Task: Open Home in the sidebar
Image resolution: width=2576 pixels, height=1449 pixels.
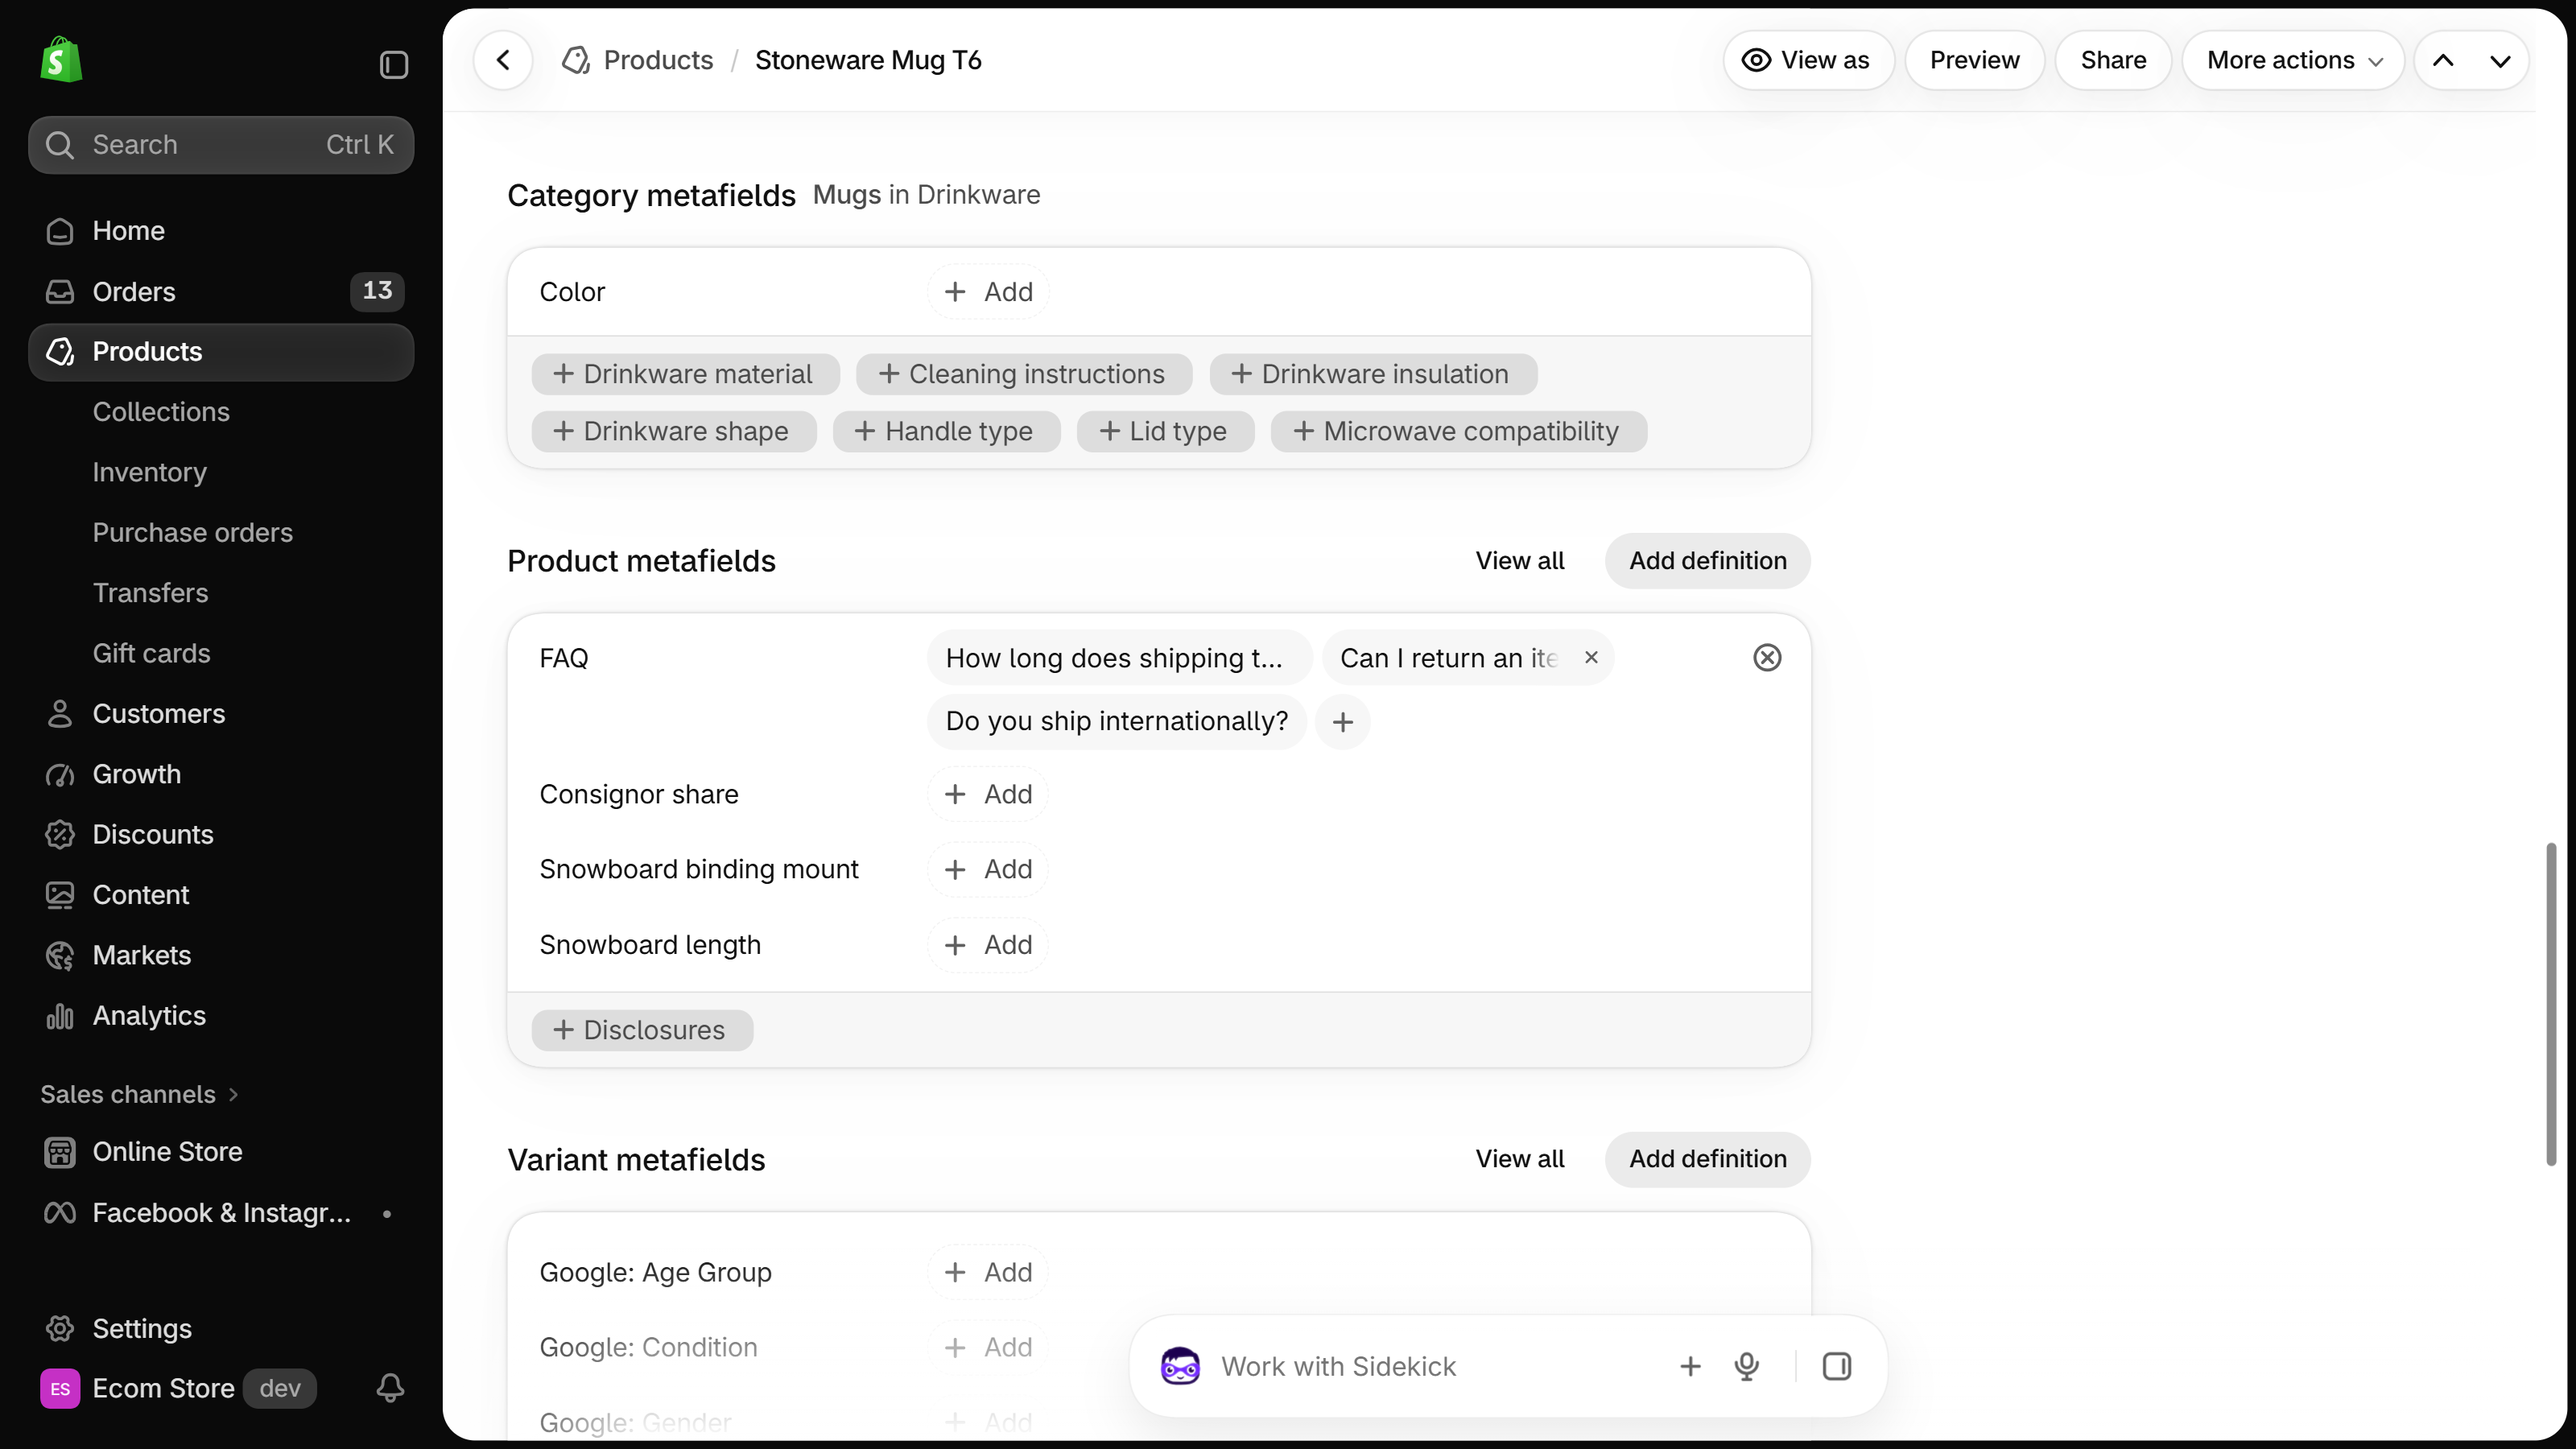Action: (x=221, y=231)
